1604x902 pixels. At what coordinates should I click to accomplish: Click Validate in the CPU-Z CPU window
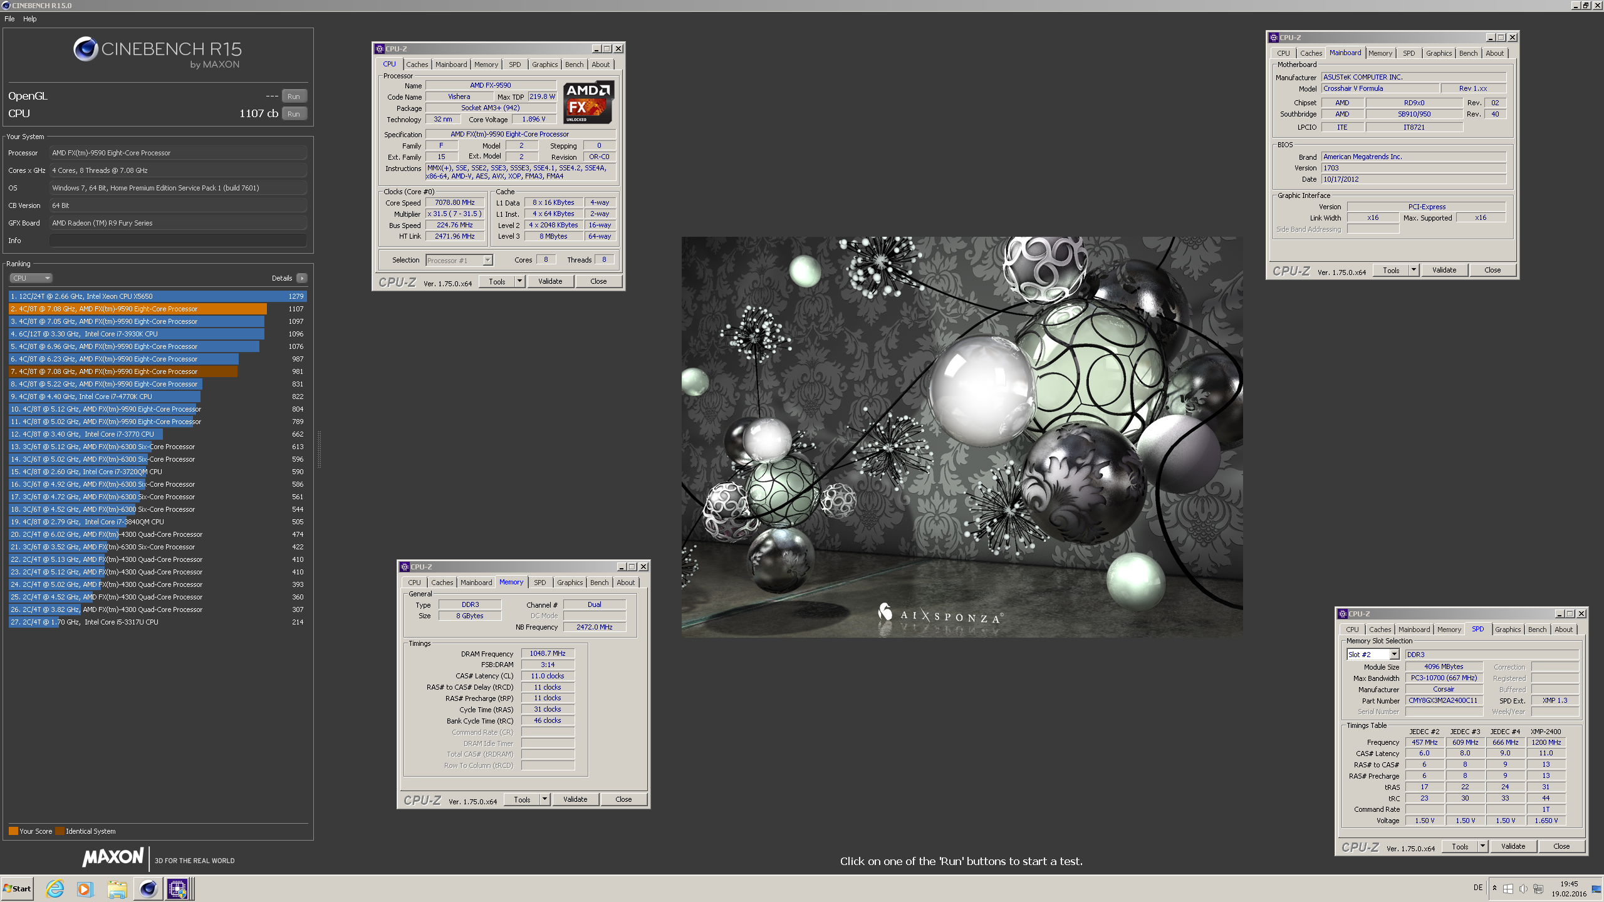click(550, 281)
